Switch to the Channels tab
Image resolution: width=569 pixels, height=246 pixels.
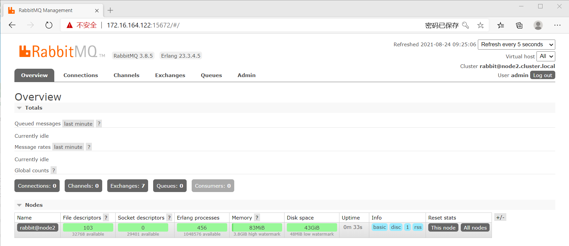(126, 75)
